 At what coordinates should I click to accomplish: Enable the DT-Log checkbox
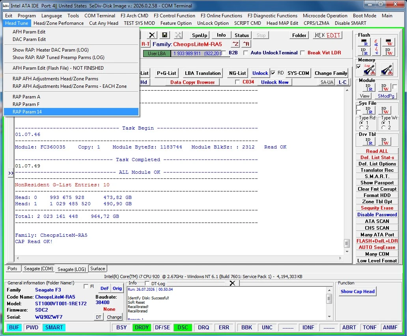pos(147,283)
